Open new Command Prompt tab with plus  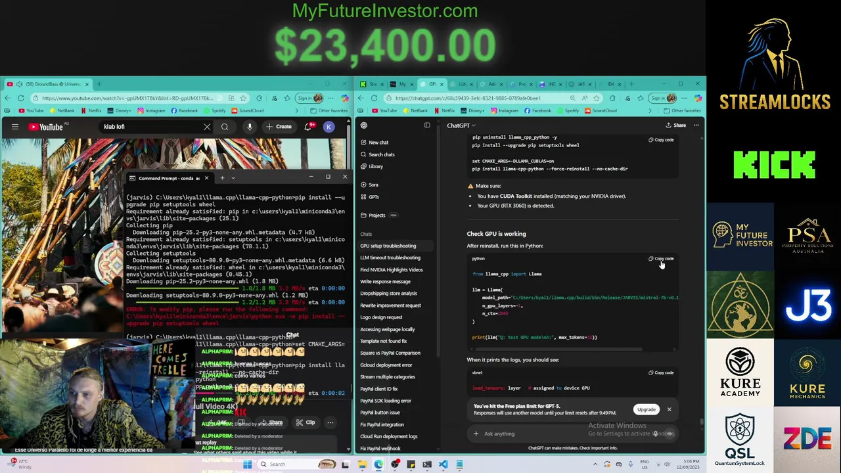222,178
